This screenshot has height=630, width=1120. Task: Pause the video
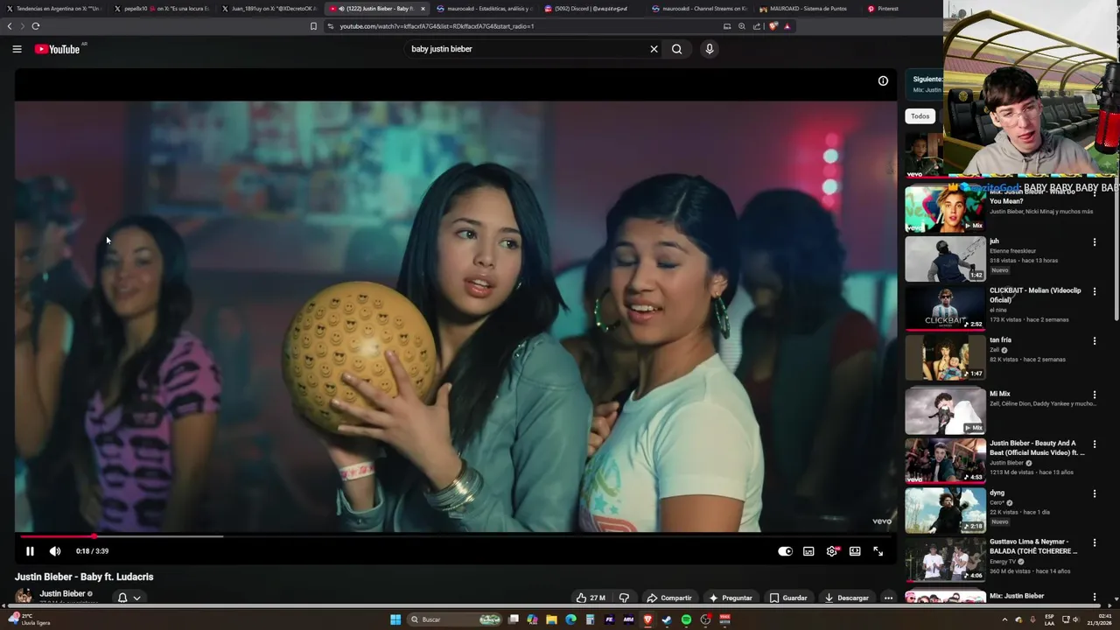30,551
